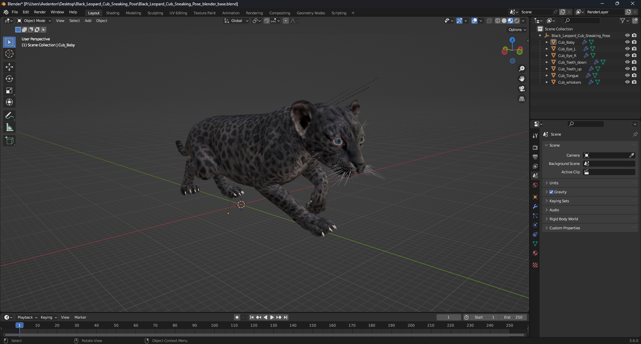Open the Particles properties tab
Viewport: 641px width, 344px height.
tap(535, 216)
